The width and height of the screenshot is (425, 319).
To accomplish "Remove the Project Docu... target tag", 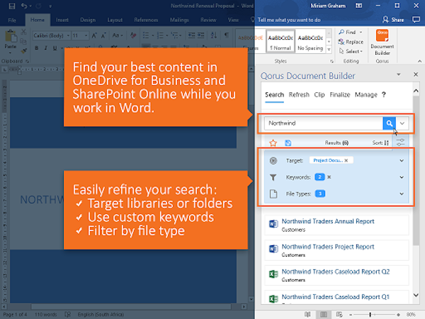I will pyautogui.click(x=346, y=161).
